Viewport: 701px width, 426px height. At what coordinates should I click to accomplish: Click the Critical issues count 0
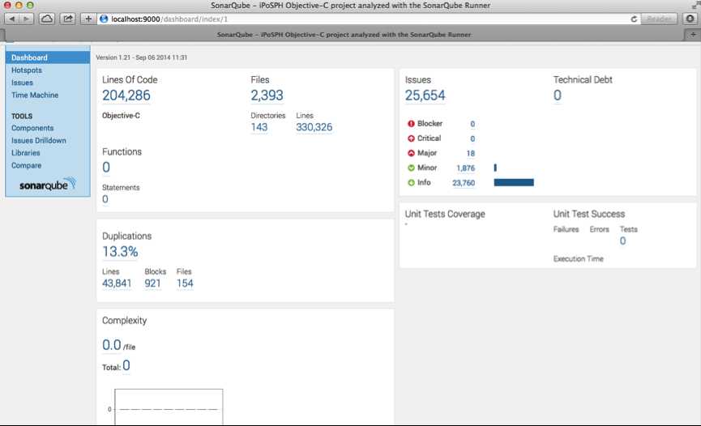coord(472,139)
